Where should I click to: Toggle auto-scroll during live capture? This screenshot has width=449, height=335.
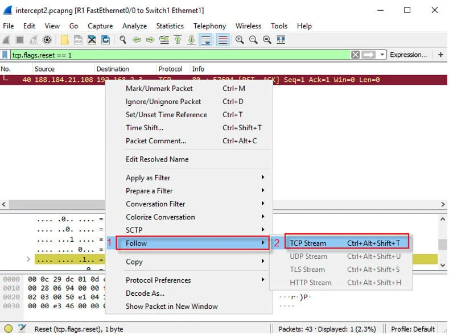point(206,40)
